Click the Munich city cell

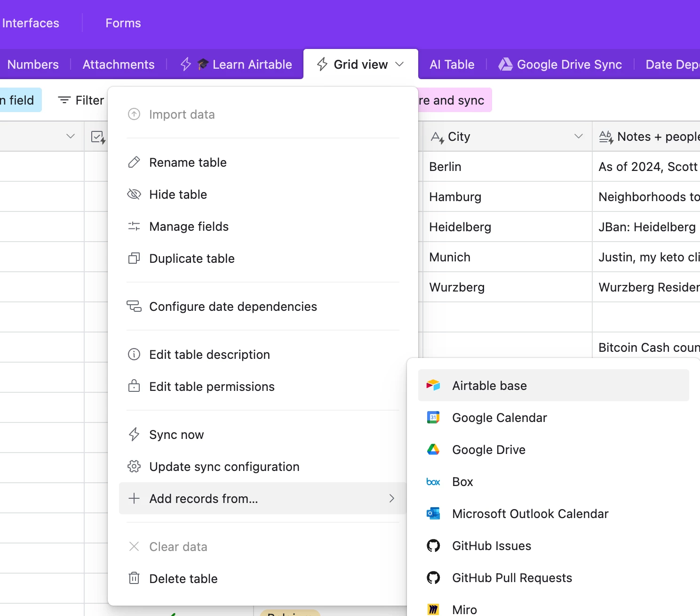508,257
